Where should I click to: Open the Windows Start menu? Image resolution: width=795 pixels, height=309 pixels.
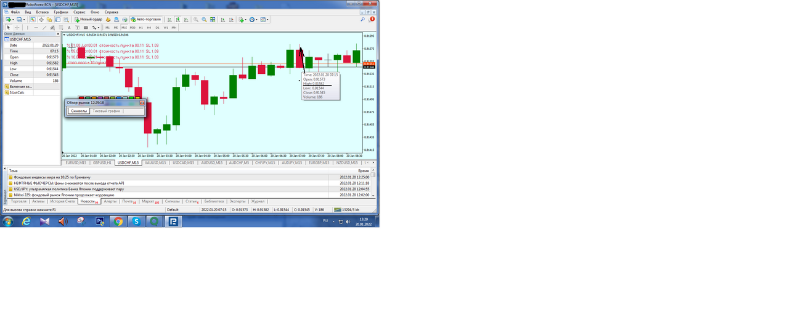pyautogui.click(x=7, y=222)
